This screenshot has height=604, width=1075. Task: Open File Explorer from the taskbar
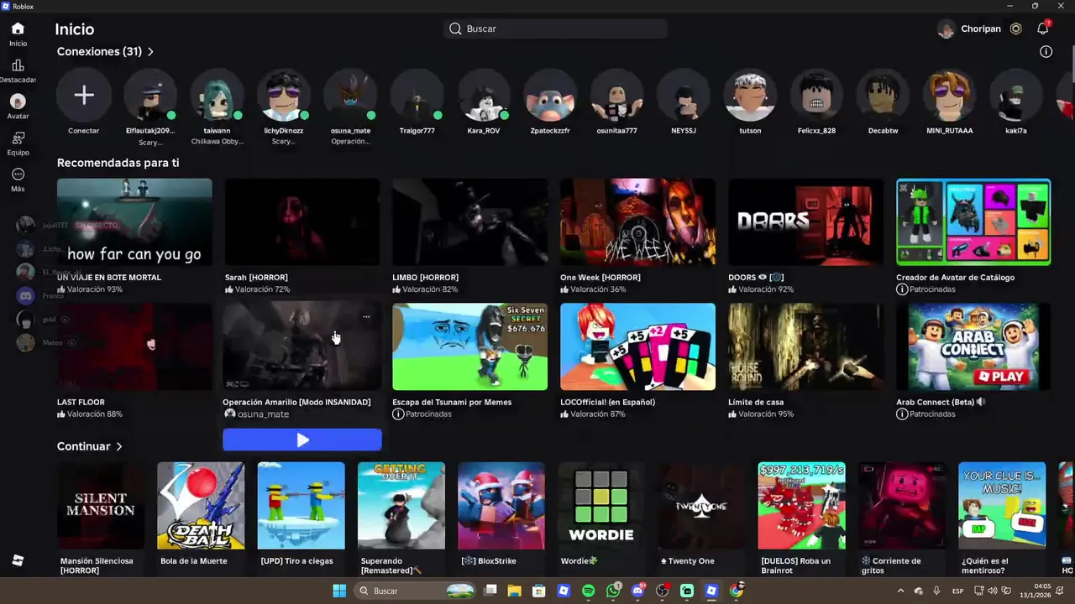click(514, 591)
